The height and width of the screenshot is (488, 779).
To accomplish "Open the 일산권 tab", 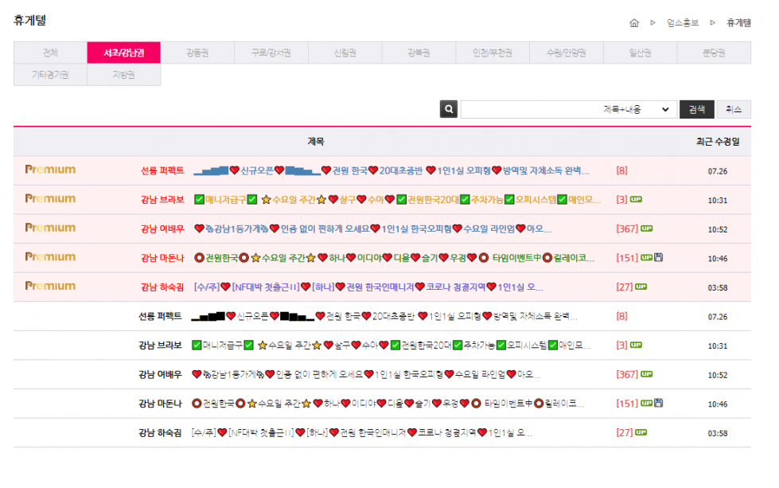I will 640,53.
